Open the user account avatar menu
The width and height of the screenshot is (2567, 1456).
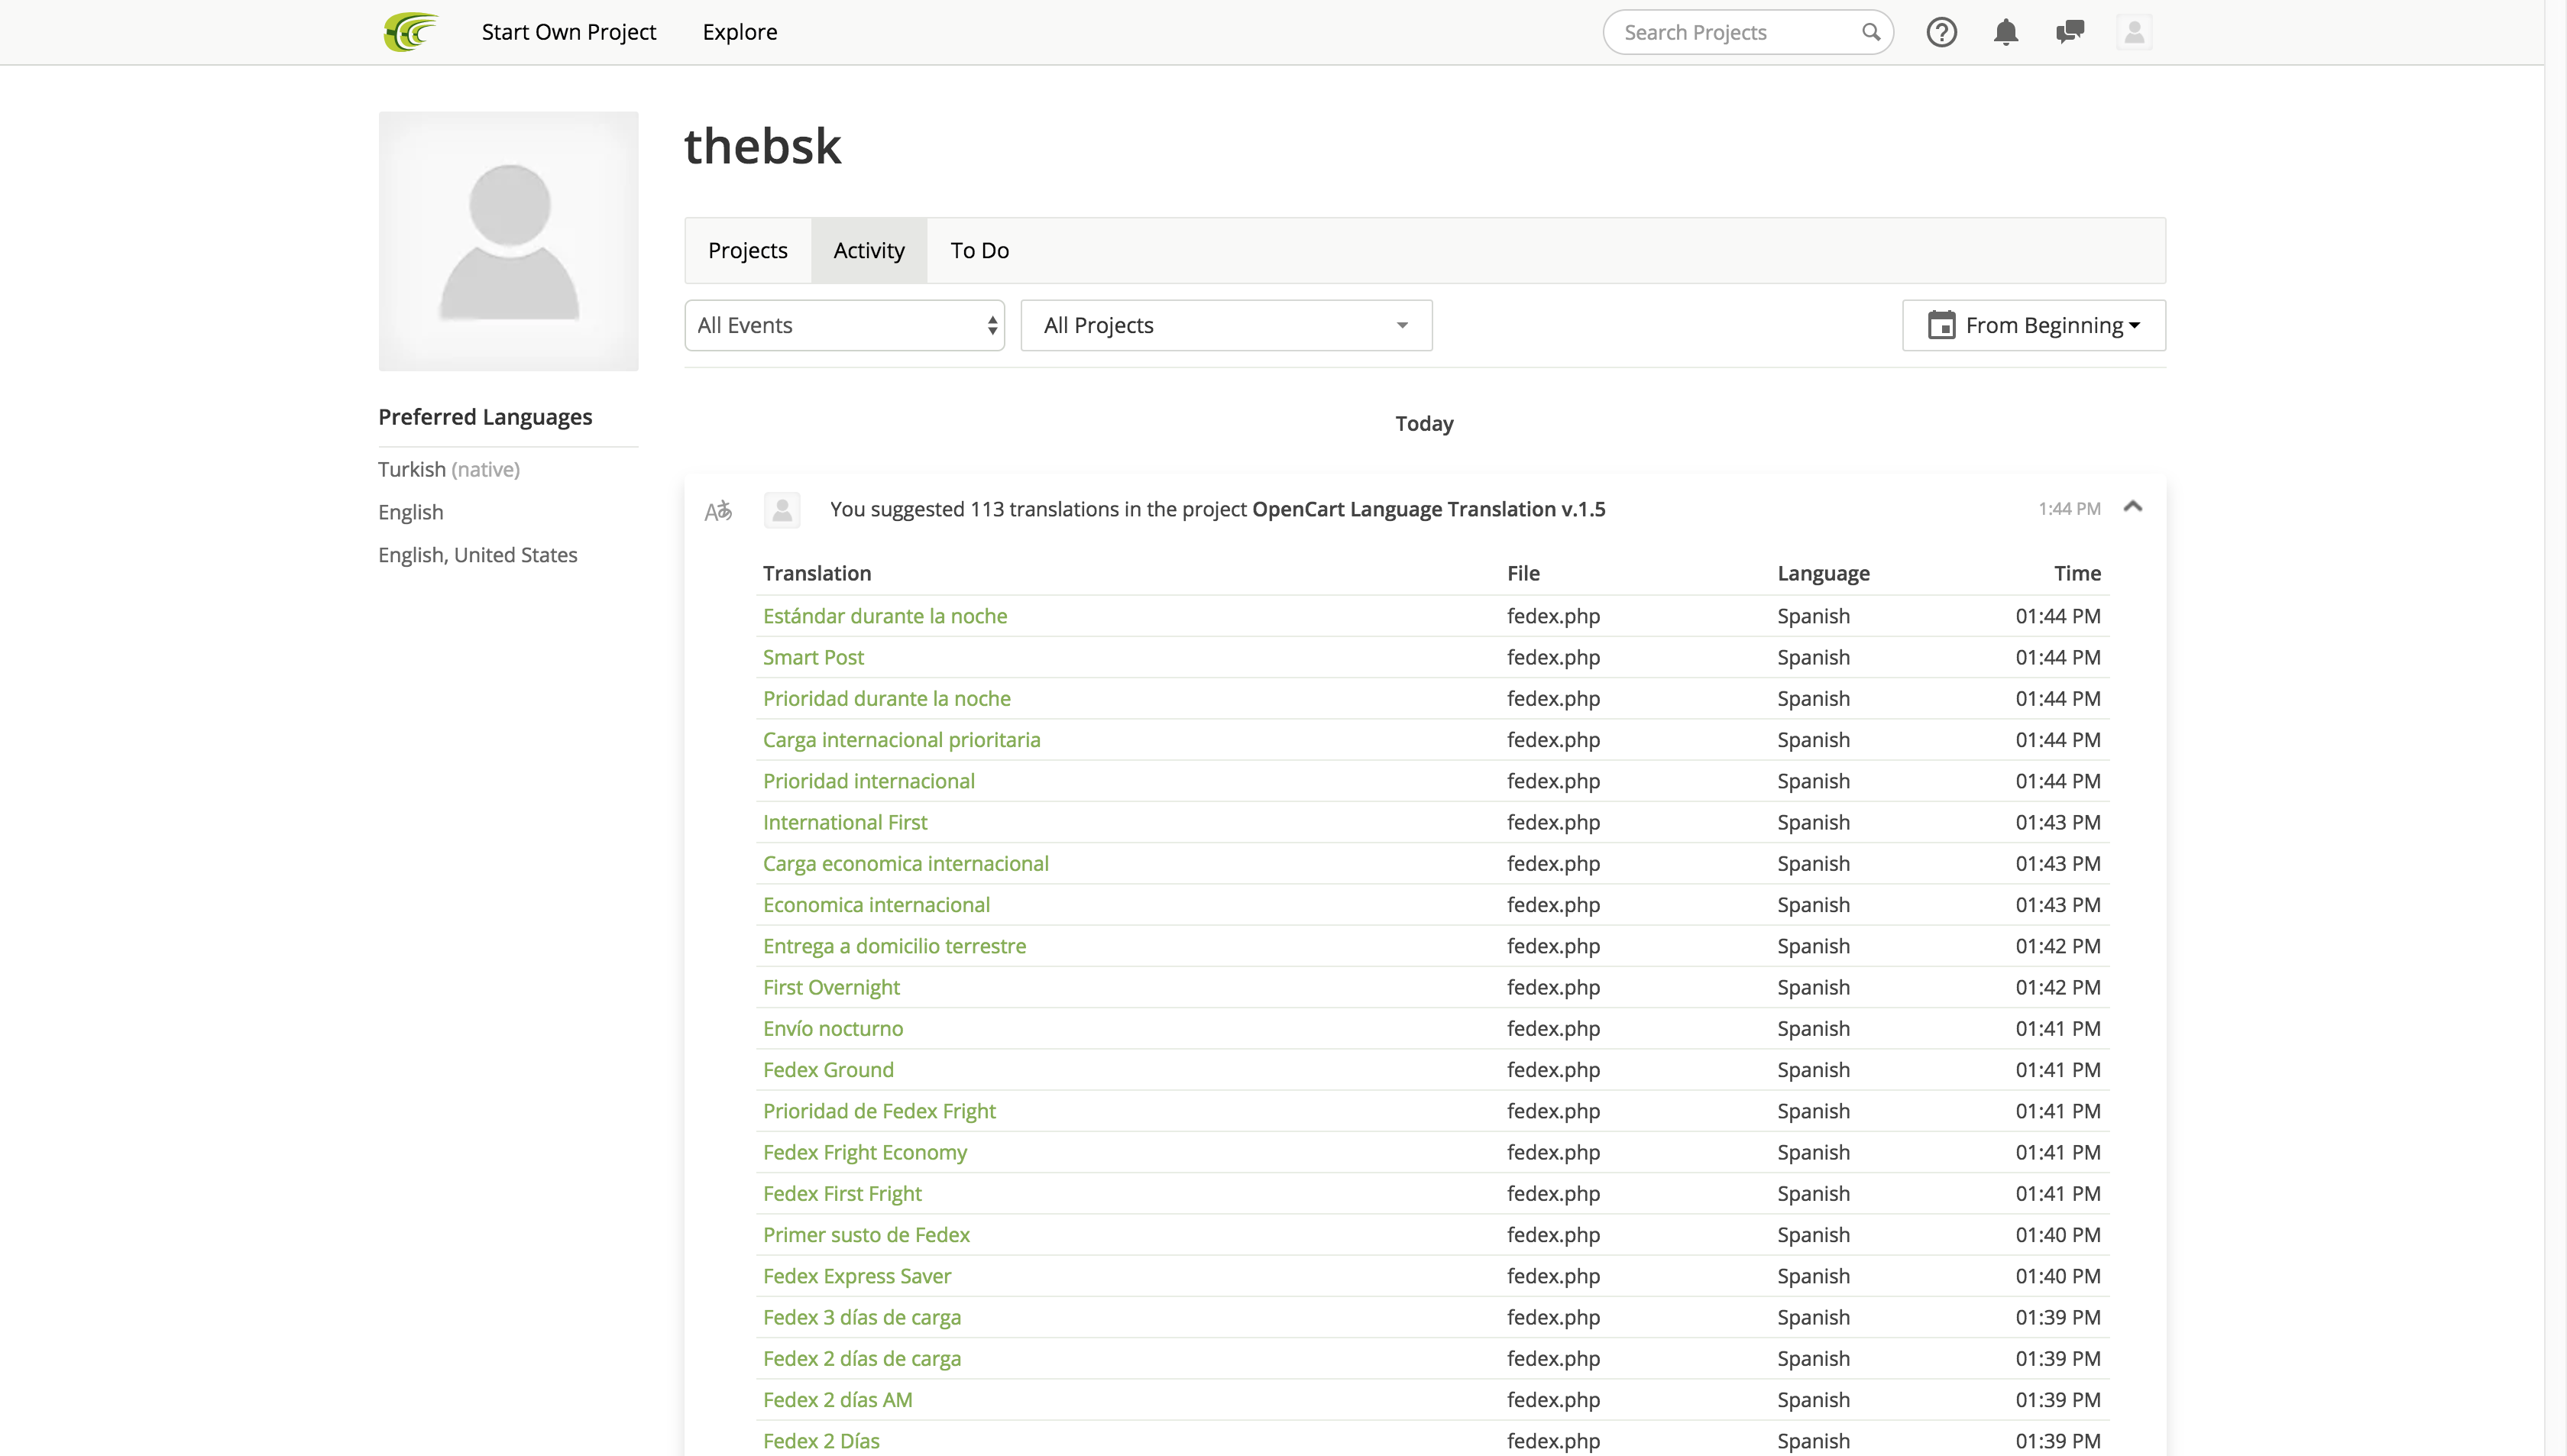(x=2134, y=32)
